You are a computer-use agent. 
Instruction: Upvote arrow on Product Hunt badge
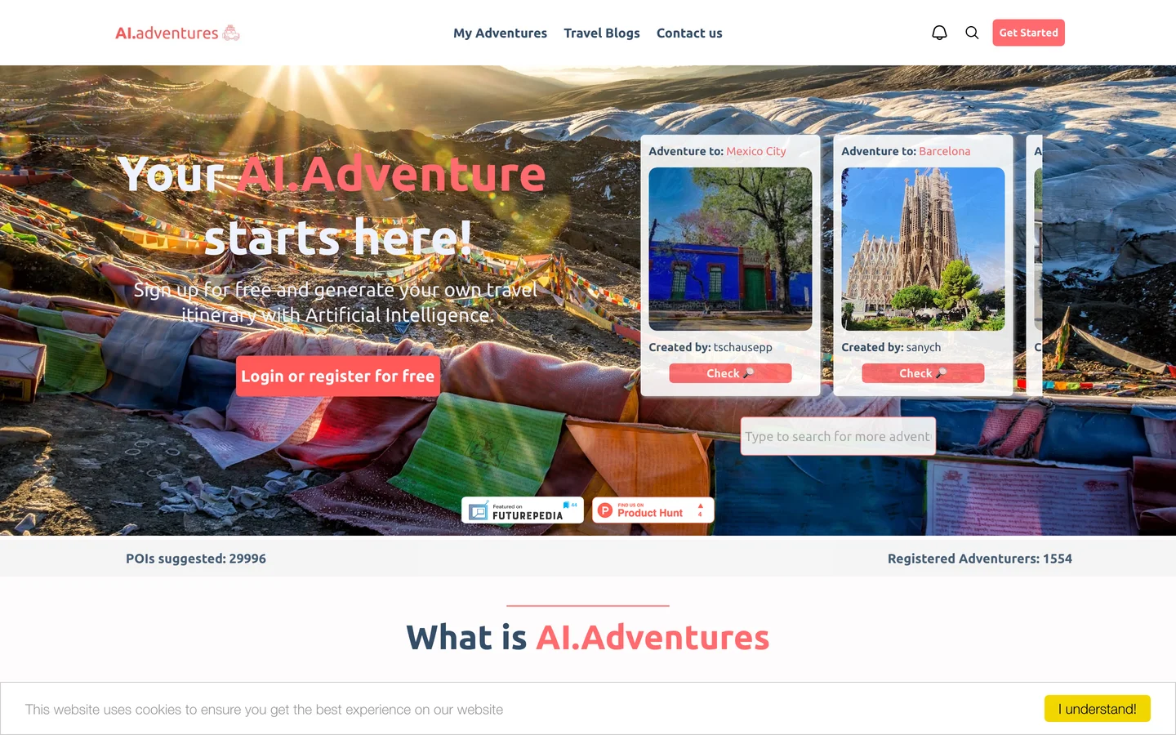(700, 506)
